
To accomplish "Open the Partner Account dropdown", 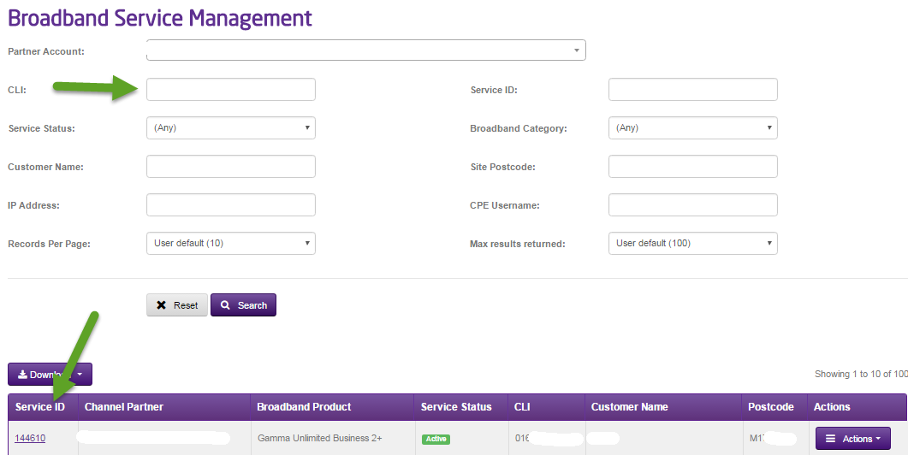I will [x=366, y=50].
